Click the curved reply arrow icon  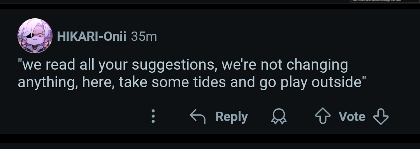coord(197,116)
